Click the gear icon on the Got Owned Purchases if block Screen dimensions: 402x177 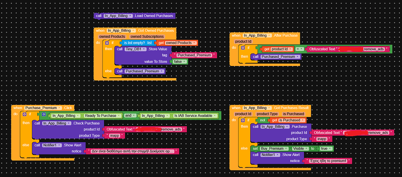click(x=107, y=43)
